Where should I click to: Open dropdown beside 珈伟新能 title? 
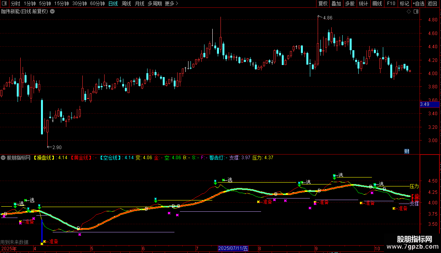tap(52, 12)
